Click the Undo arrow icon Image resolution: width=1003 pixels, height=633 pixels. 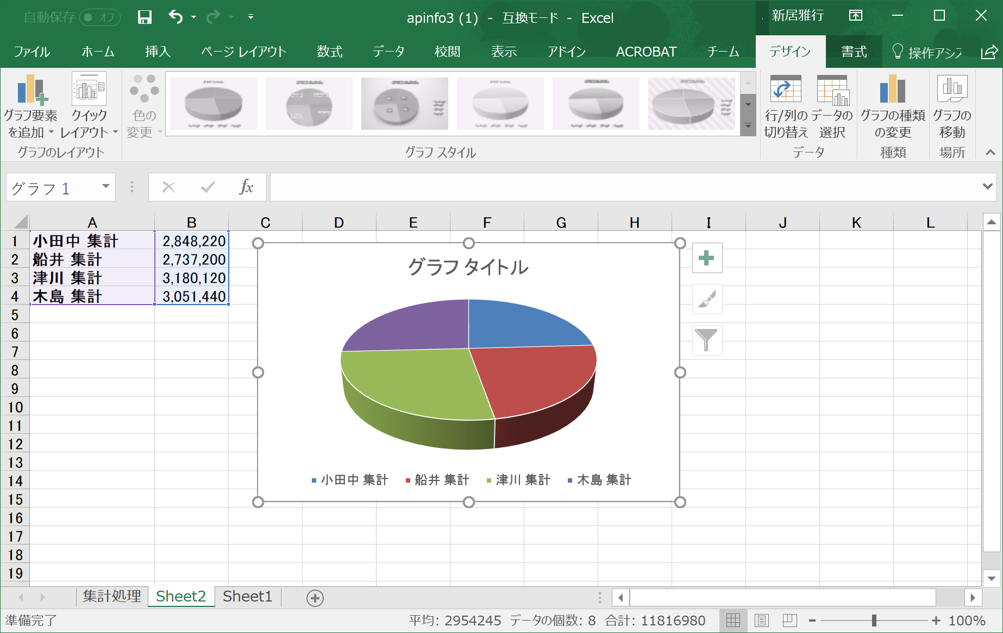click(175, 17)
